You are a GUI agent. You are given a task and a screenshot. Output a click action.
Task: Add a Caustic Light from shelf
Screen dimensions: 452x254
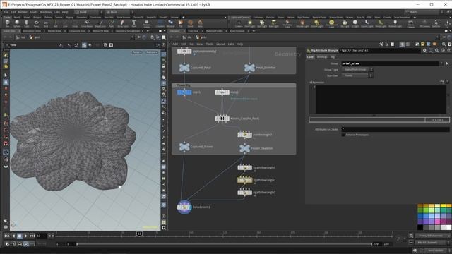(x=367, y=23)
